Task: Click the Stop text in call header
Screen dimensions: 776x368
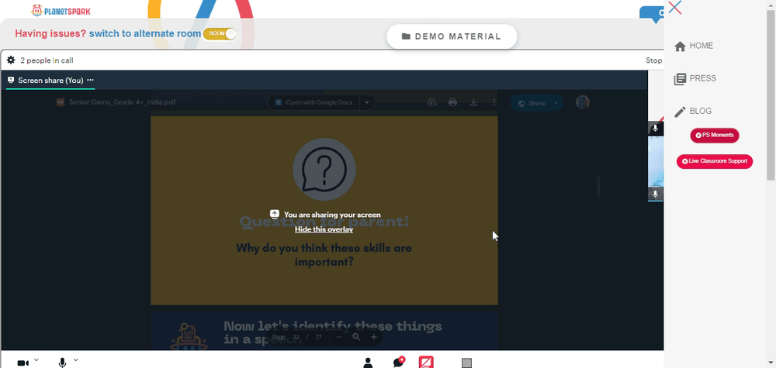Action: [x=653, y=60]
